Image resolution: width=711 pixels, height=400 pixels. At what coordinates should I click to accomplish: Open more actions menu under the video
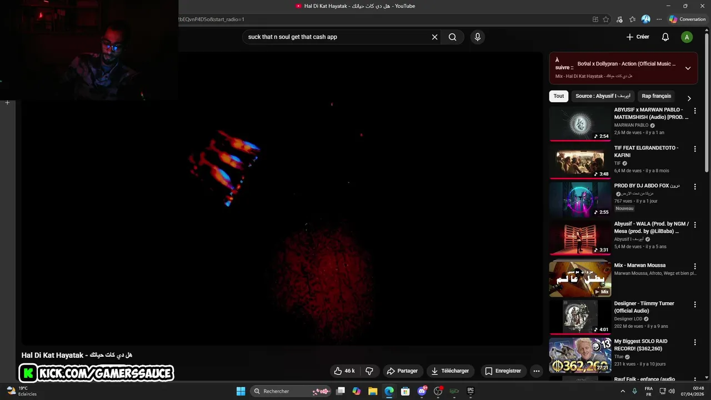(536, 371)
